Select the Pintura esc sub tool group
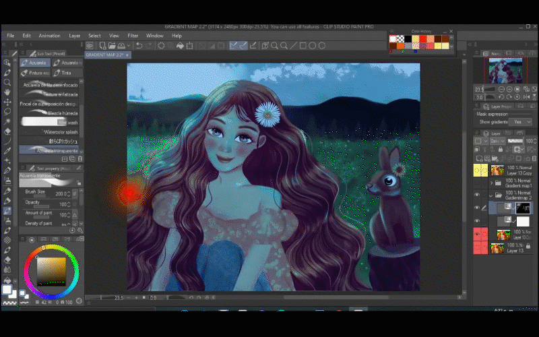The width and height of the screenshot is (539, 337). [x=34, y=73]
